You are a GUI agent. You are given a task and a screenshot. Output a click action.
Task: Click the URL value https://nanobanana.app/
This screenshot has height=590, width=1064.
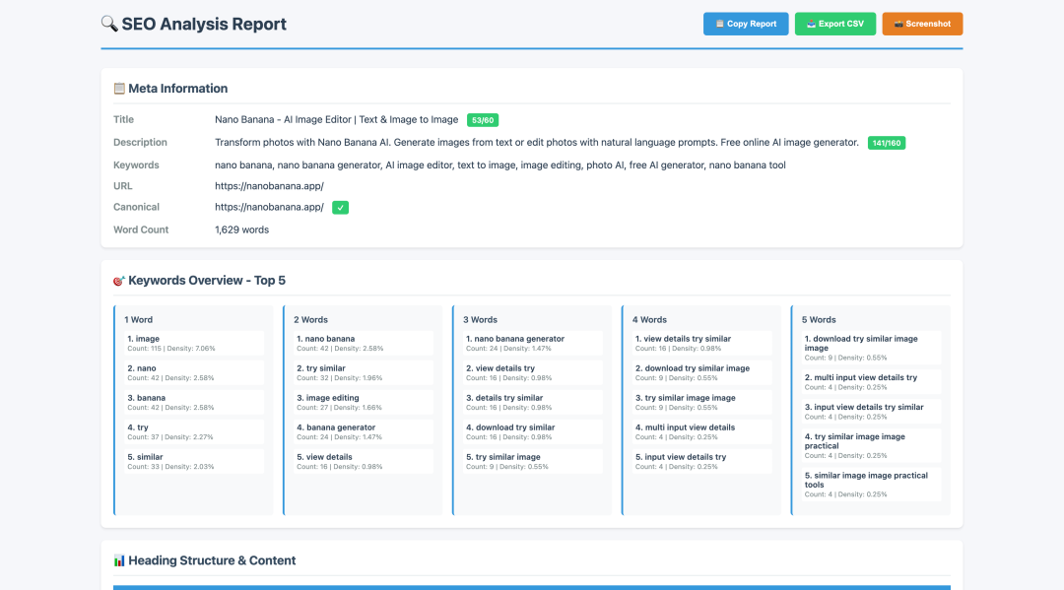pyautogui.click(x=269, y=186)
